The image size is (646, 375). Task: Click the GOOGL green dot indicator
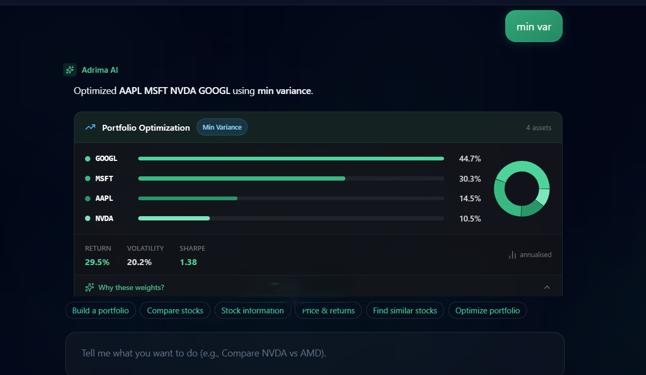coord(88,158)
